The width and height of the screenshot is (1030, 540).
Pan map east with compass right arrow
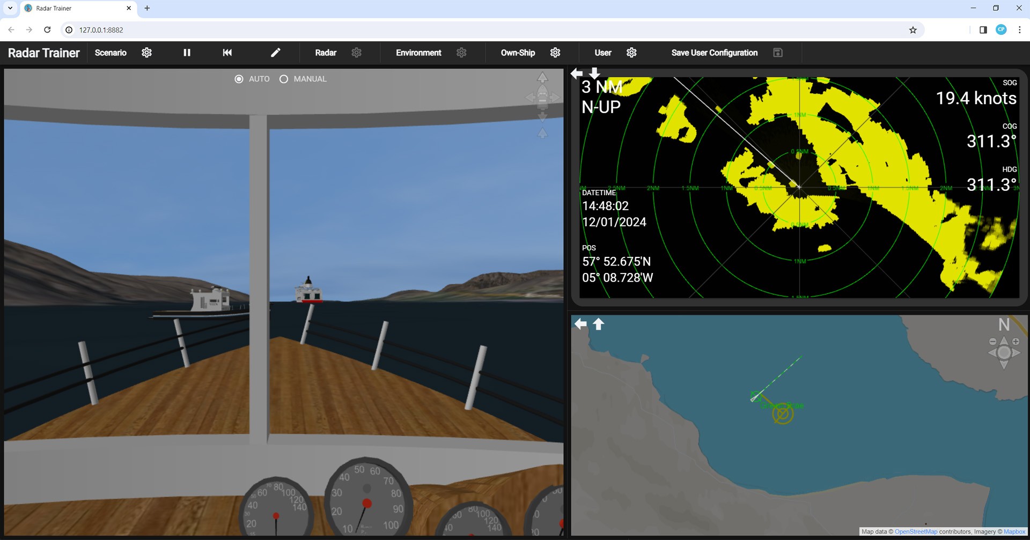1016,353
